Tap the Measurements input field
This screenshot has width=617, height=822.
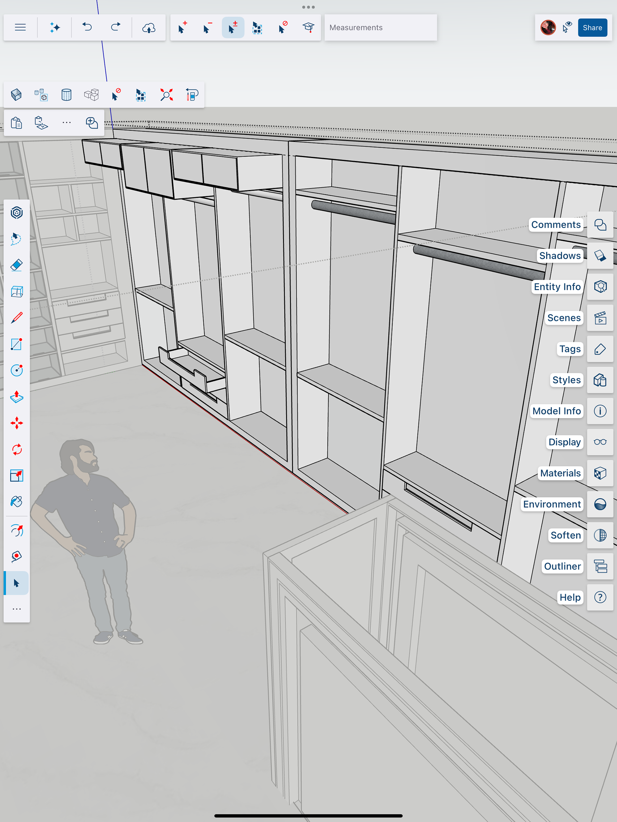[380, 28]
